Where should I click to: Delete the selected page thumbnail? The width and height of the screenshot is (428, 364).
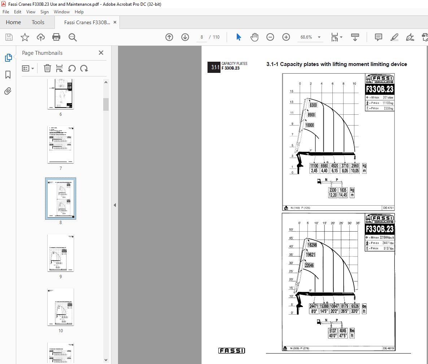click(x=47, y=68)
